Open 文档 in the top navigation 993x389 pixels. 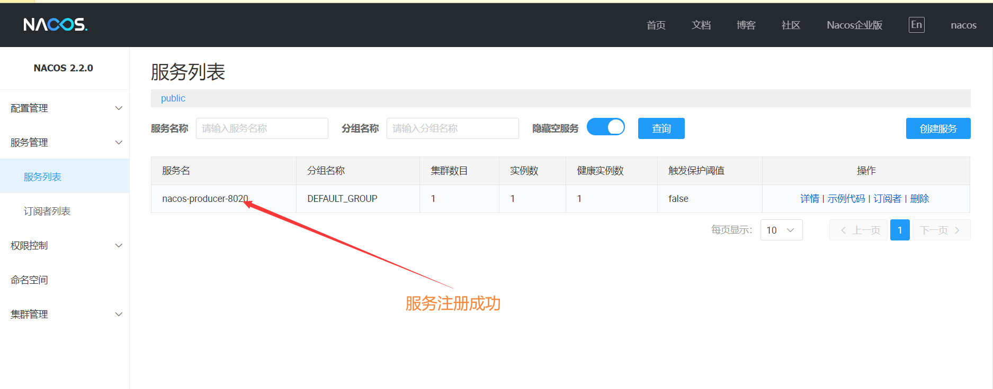701,25
